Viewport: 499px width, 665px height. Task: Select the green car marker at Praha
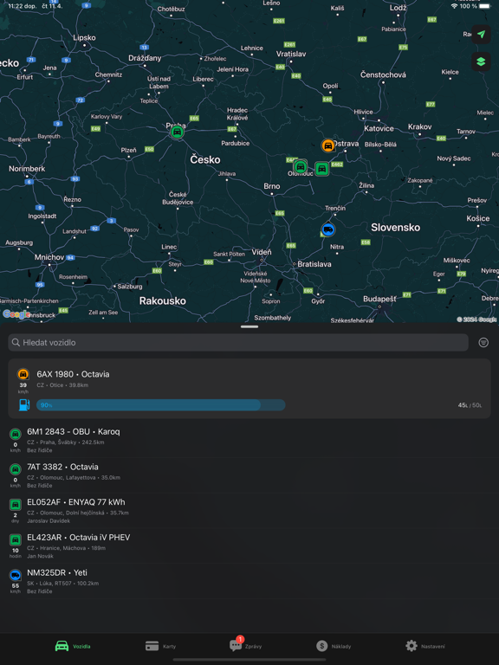coord(178,132)
